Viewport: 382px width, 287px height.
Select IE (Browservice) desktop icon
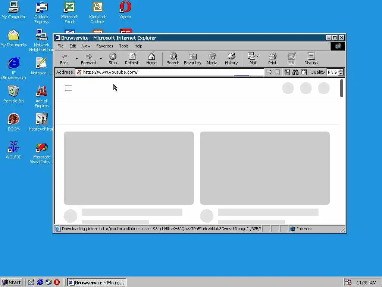tap(13, 69)
